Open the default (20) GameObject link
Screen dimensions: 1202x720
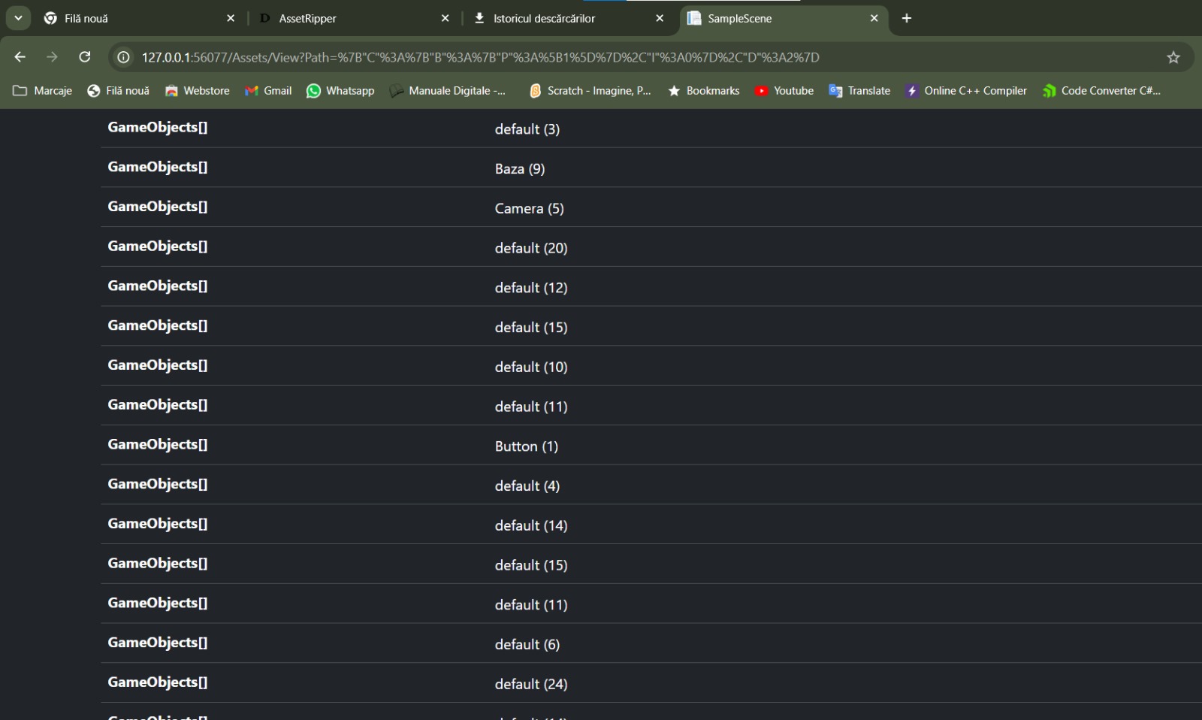(x=531, y=248)
